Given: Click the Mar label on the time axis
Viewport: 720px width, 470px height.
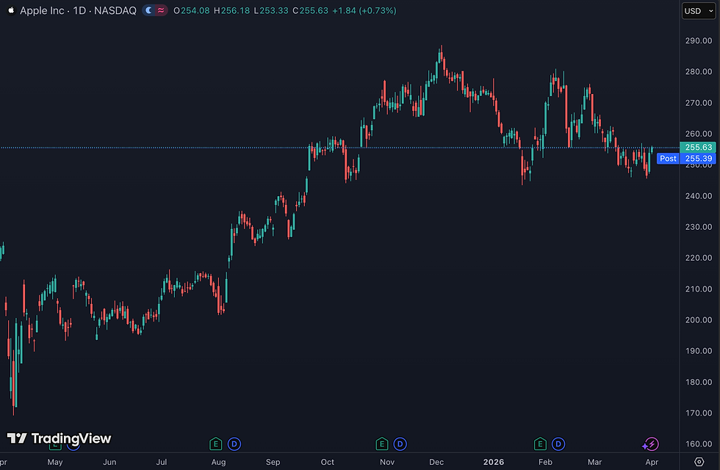Looking at the screenshot, I should pyautogui.click(x=594, y=462).
